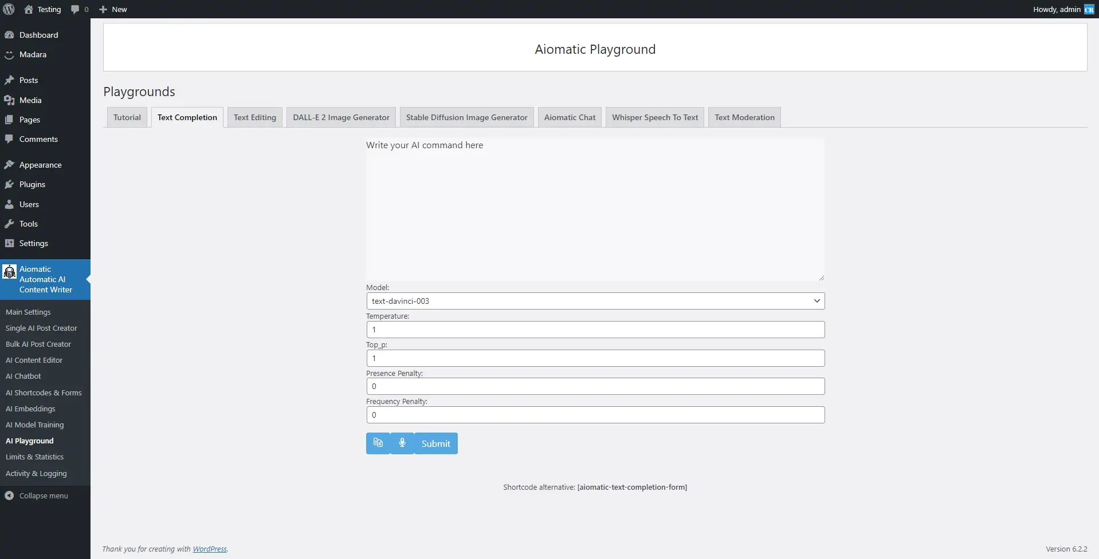Screen dimensions: 1099x559
Task: Click the aiomatic-text-completion-form shortcode text
Action: (x=632, y=487)
